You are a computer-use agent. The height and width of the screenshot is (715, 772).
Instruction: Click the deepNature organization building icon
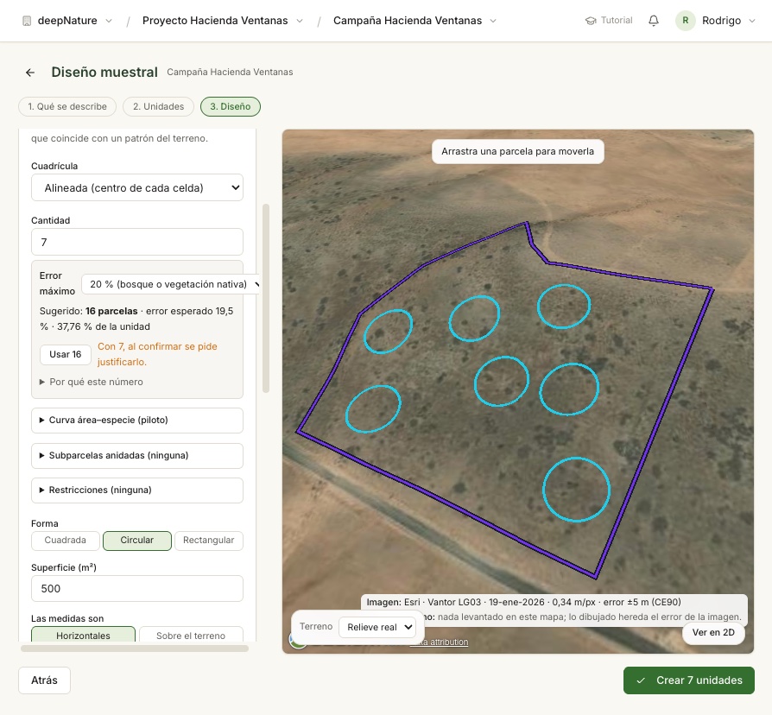[x=27, y=21]
